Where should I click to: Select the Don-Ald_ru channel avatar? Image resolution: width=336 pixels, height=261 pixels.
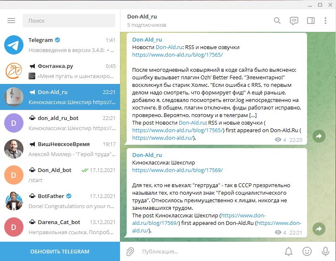tap(14, 97)
